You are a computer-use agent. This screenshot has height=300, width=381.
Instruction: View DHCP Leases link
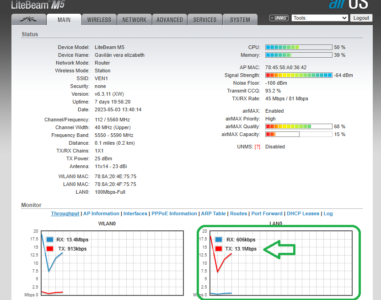click(303, 214)
